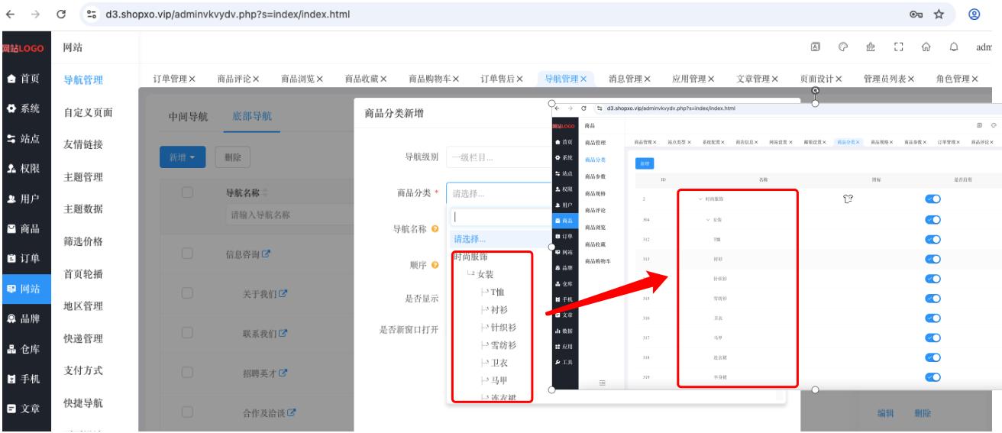Select 商品参数 in the inset's side menu
The width and height of the screenshot is (1002, 433).
click(595, 176)
